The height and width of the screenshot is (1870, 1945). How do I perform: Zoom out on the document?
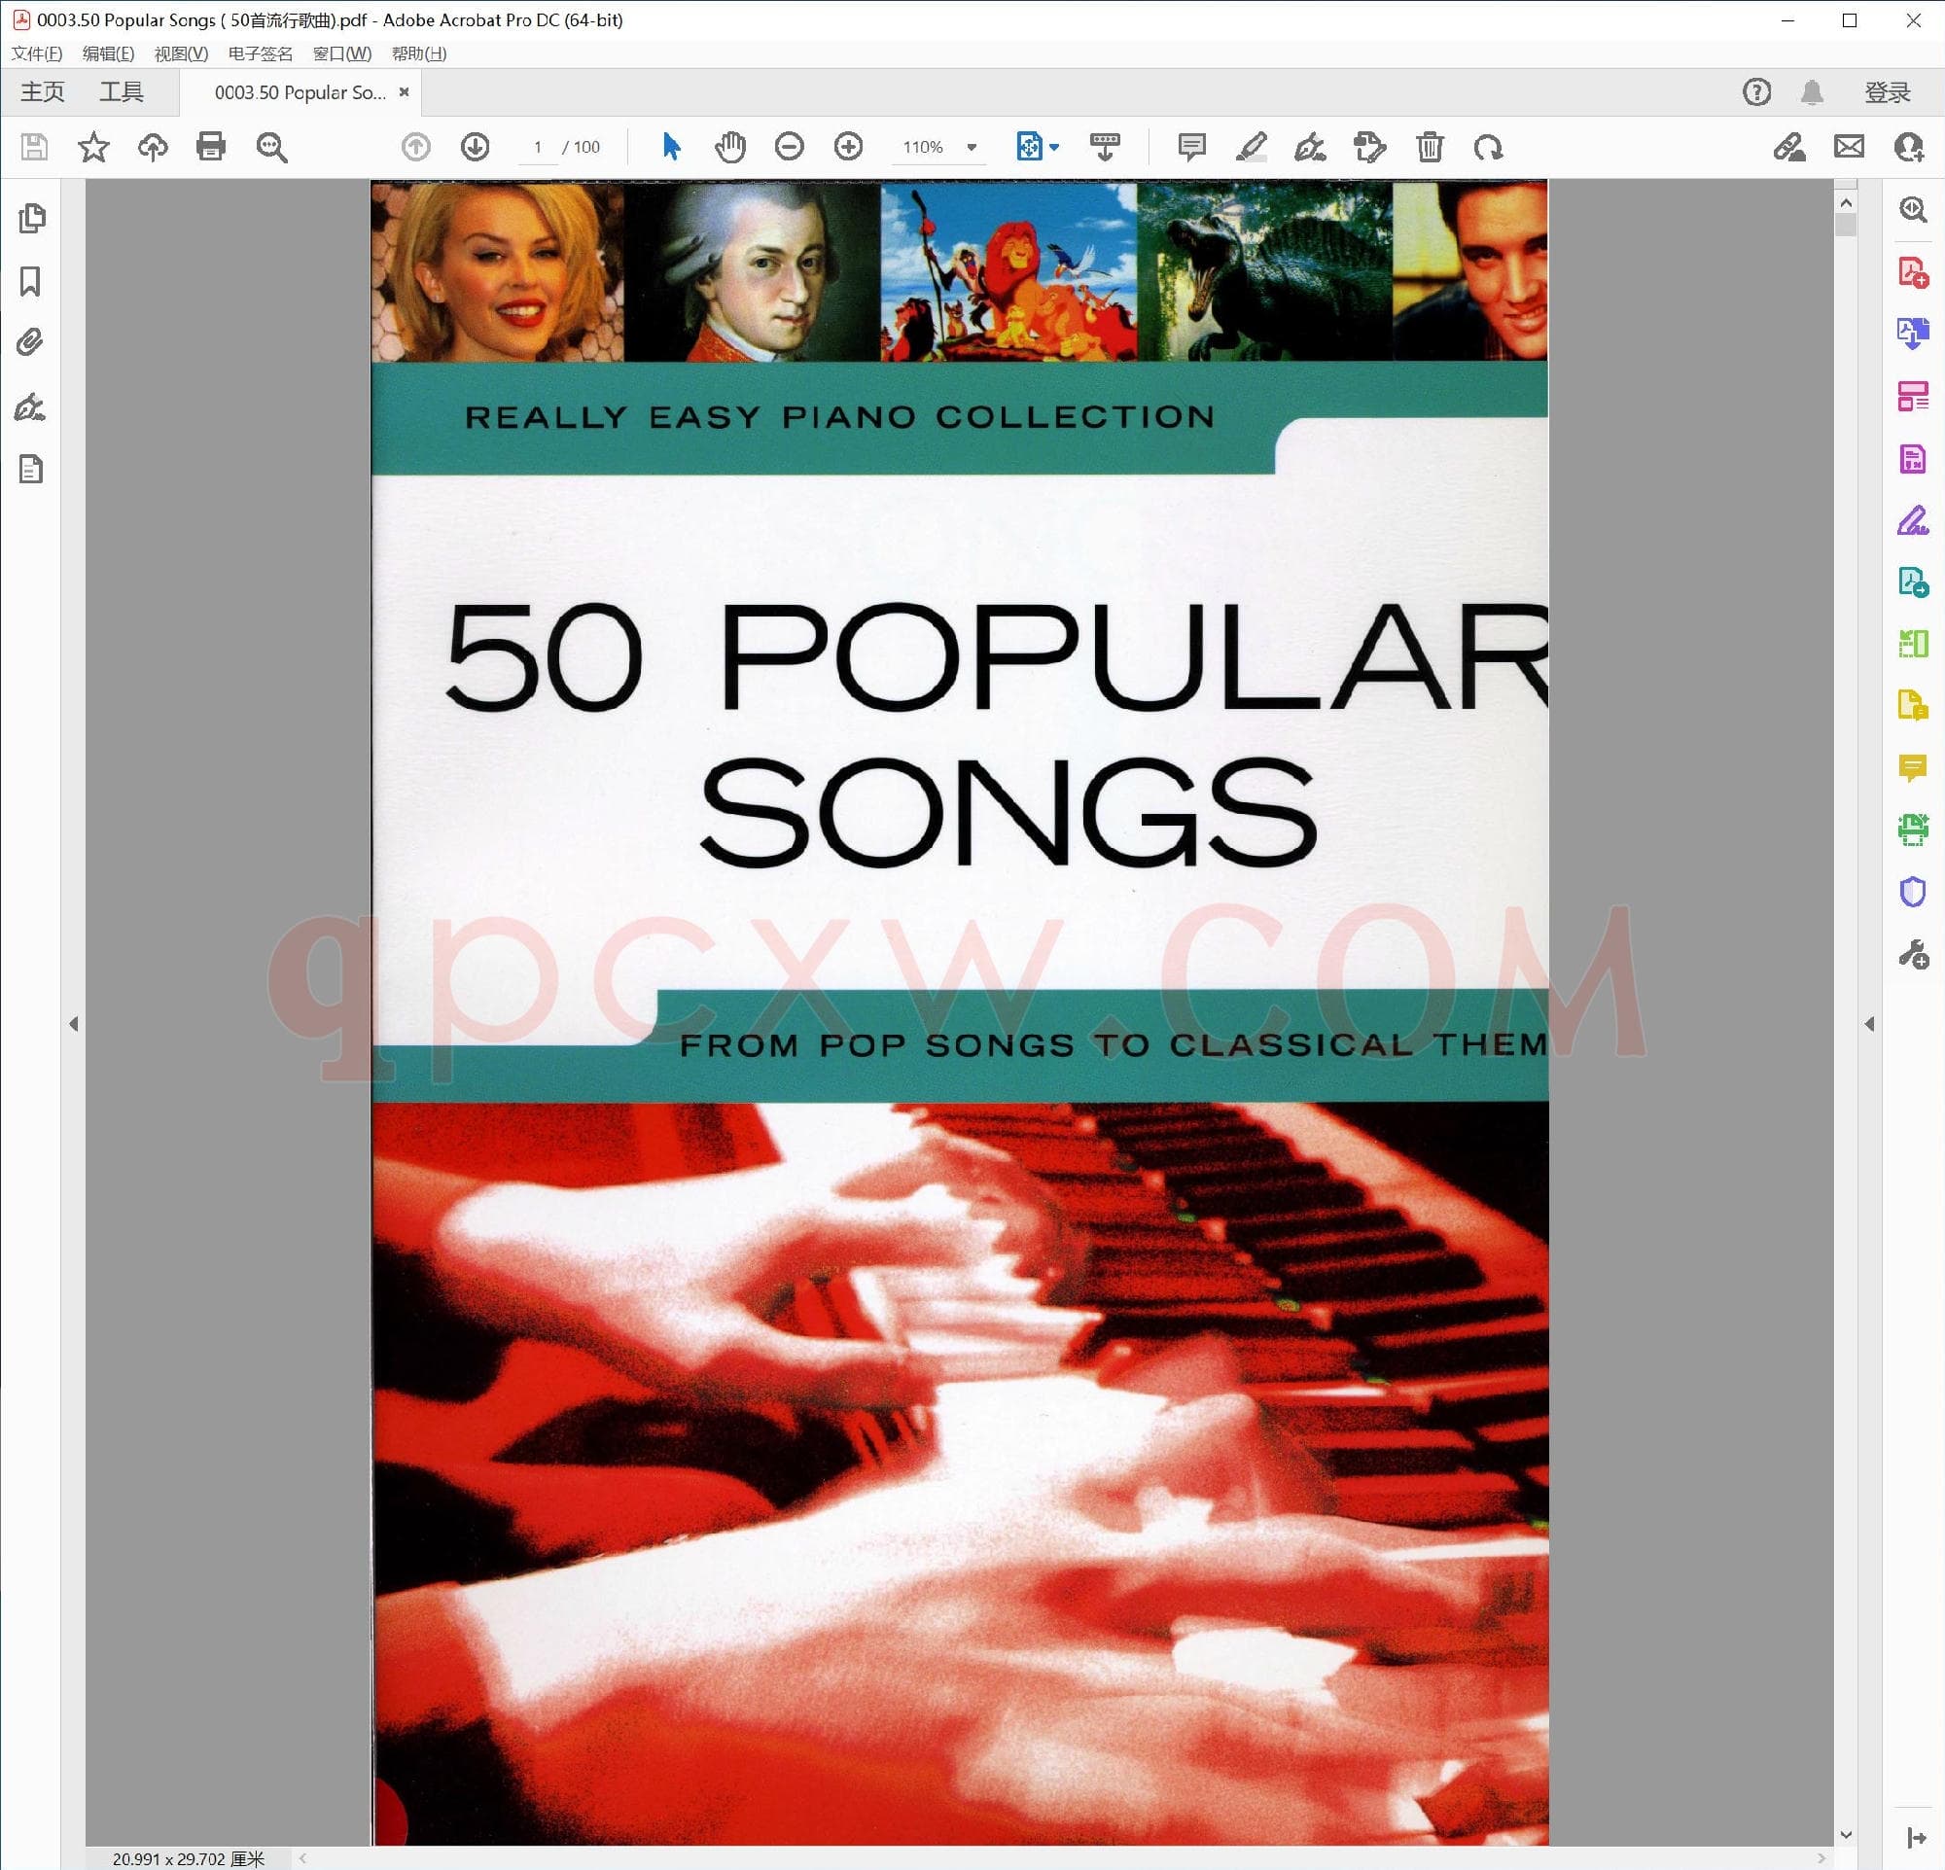coord(789,147)
